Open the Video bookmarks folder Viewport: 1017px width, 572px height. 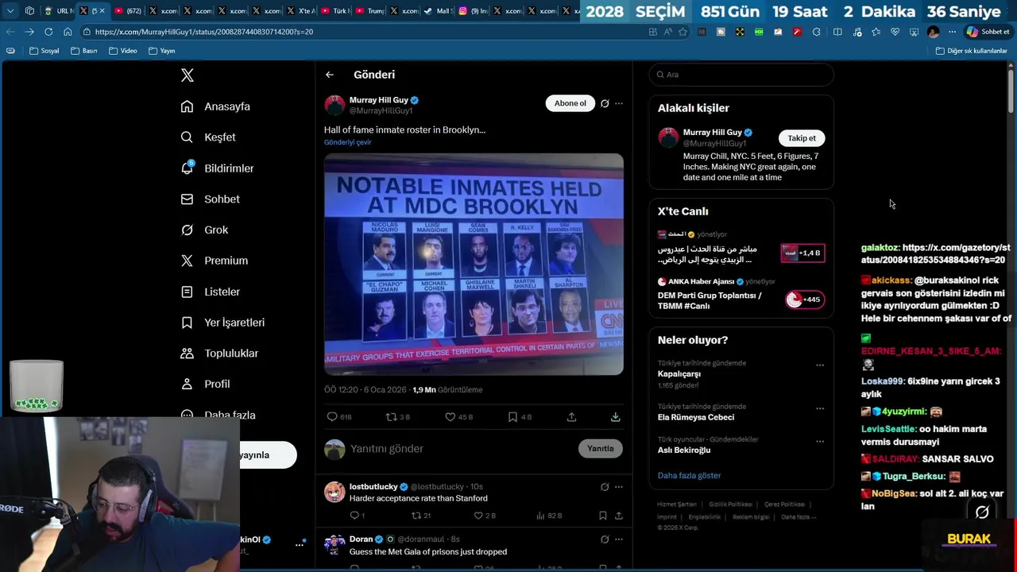[123, 51]
